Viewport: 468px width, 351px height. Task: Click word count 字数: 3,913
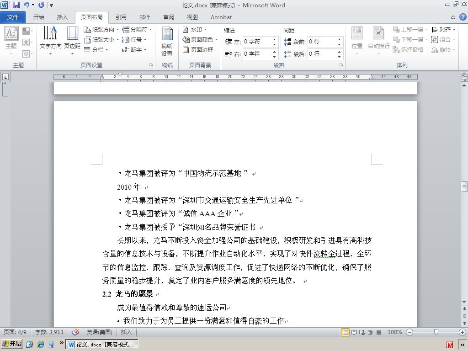point(49,332)
